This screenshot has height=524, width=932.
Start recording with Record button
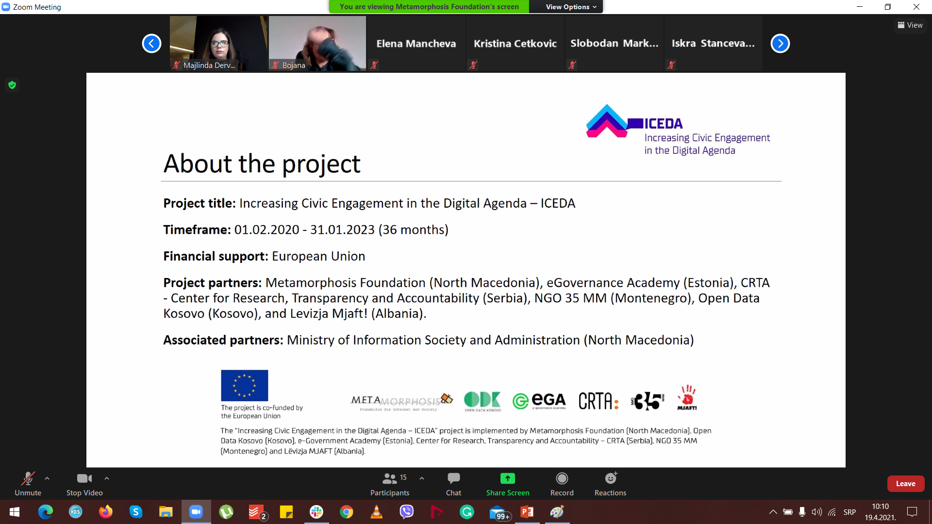pyautogui.click(x=562, y=484)
